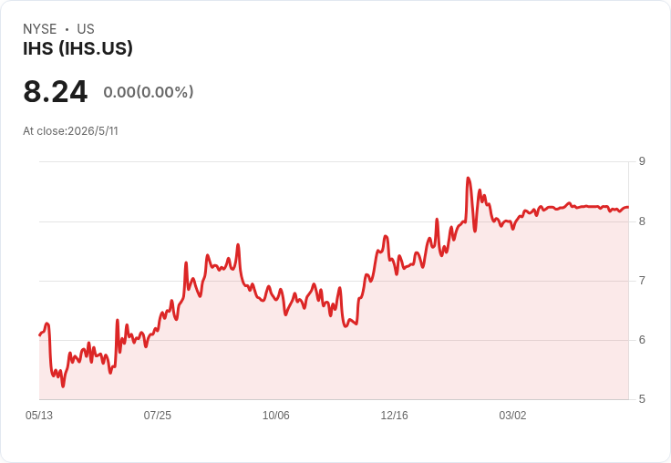
Task: Select the 10/06 date axis label
Action: coord(275,415)
